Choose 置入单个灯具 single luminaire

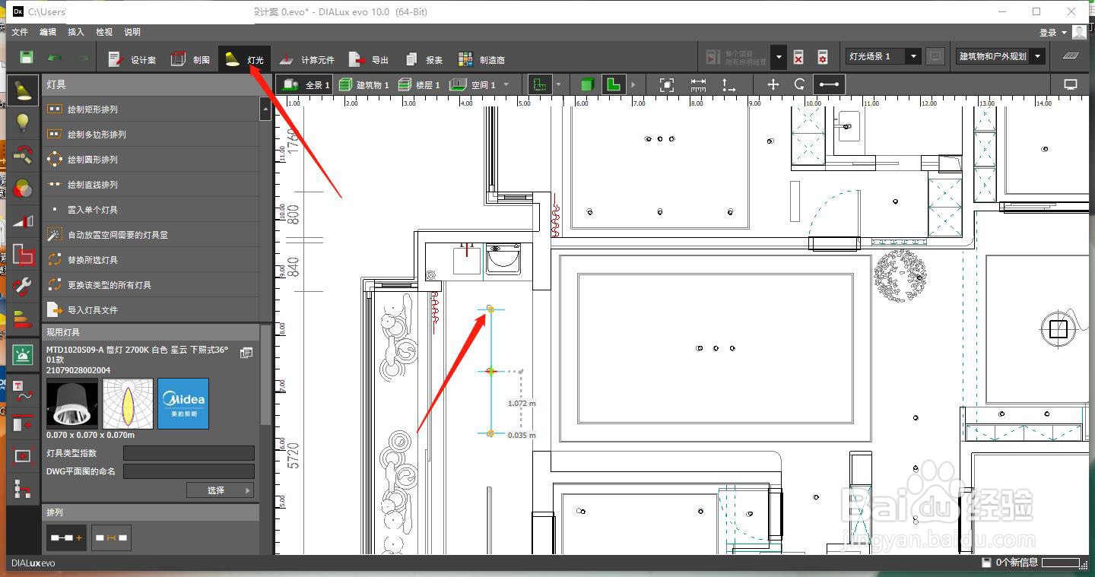coord(151,210)
